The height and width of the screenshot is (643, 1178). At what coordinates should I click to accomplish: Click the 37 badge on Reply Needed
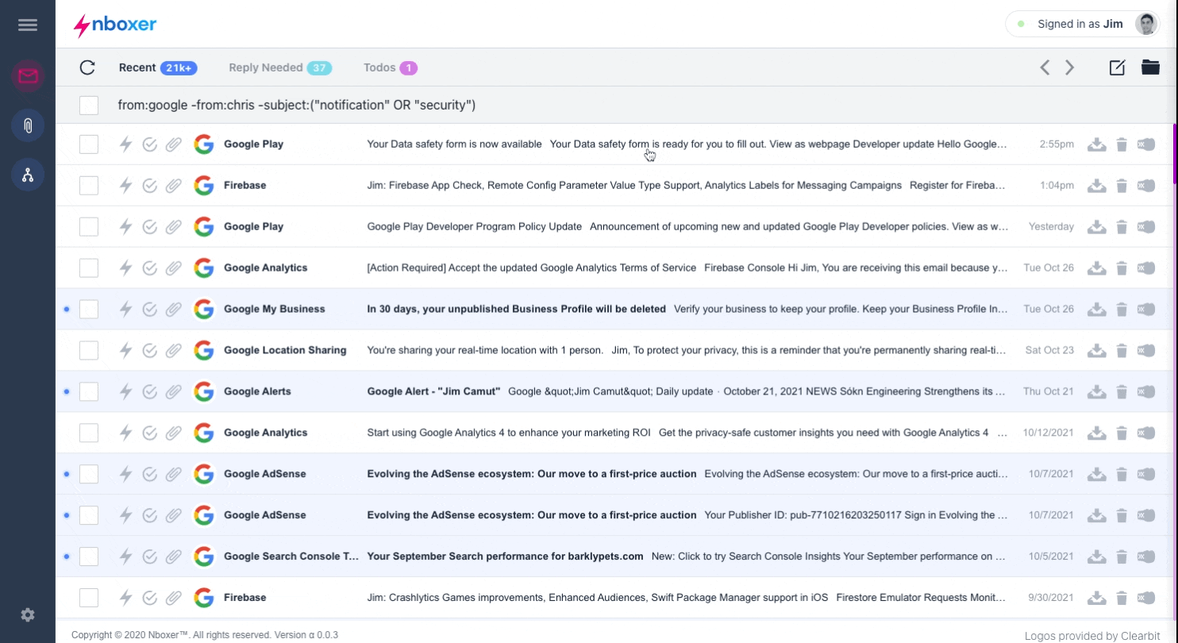coord(319,68)
